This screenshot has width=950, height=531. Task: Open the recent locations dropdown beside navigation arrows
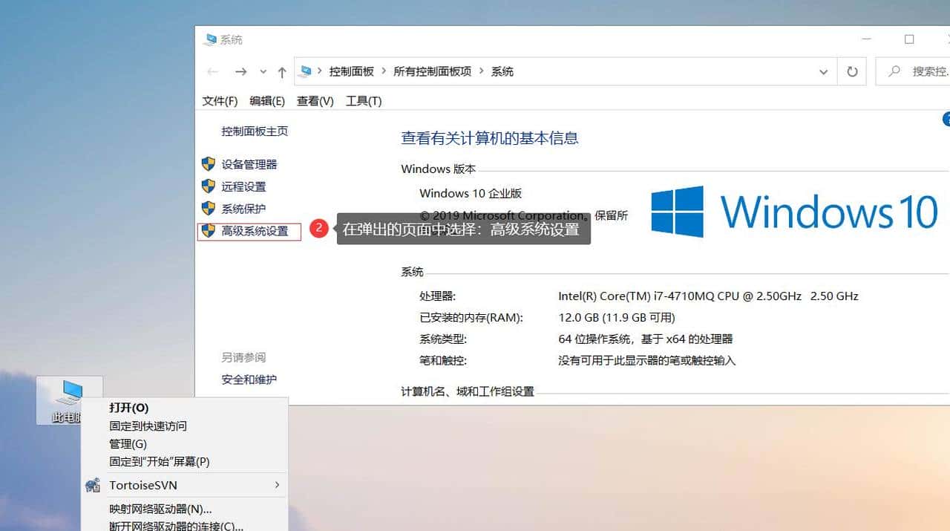[x=263, y=71]
